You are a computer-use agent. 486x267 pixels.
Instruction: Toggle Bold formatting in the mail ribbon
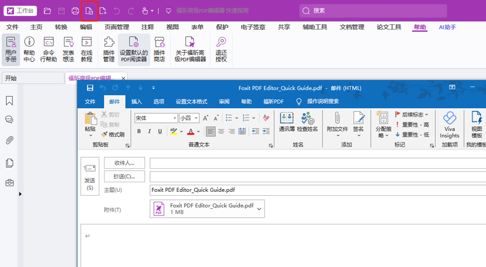(x=139, y=132)
